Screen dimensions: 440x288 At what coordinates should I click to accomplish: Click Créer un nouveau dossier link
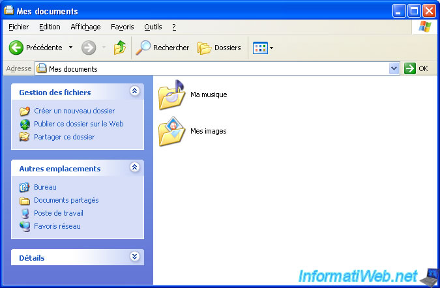click(x=74, y=111)
